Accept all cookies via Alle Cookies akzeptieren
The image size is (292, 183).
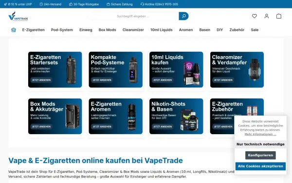[260, 166]
